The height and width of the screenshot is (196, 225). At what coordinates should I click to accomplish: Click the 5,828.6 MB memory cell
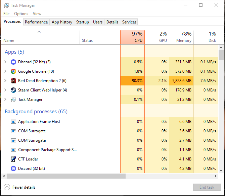click(181, 81)
